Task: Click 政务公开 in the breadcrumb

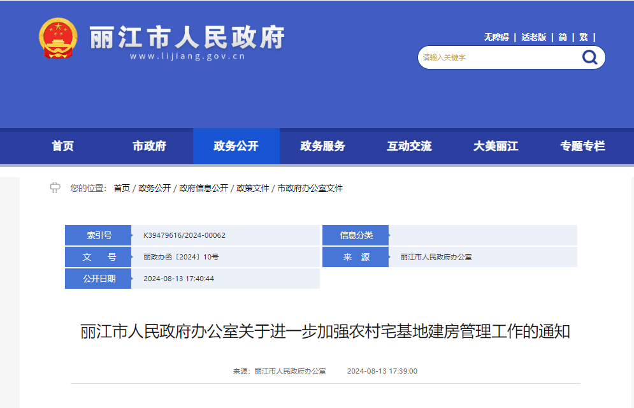Action: (154, 188)
